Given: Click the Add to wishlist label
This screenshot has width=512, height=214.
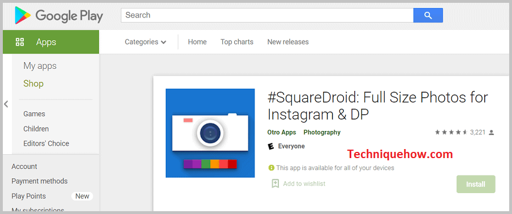Looking at the screenshot, I should pyautogui.click(x=304, y=184).
